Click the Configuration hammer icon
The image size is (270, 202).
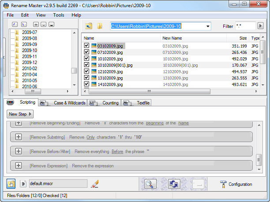(x=223, y=184)
